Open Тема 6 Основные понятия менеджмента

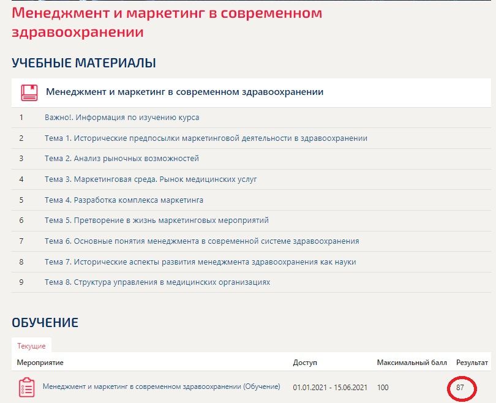click(x=202, y=241)
